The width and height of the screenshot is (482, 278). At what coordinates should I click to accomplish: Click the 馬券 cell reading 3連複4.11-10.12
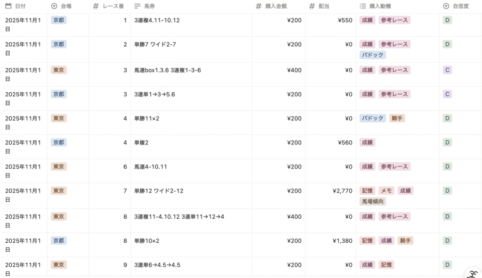click(x=157, y=20)
